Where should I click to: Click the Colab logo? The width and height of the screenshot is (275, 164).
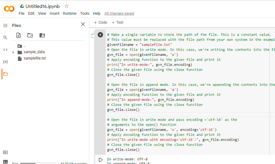pyautogui.click(x=9, y=9)
